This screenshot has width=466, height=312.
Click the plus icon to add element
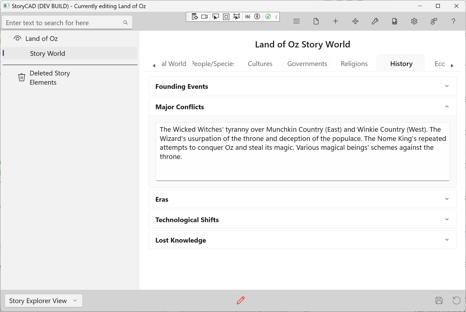coord(336,21)
